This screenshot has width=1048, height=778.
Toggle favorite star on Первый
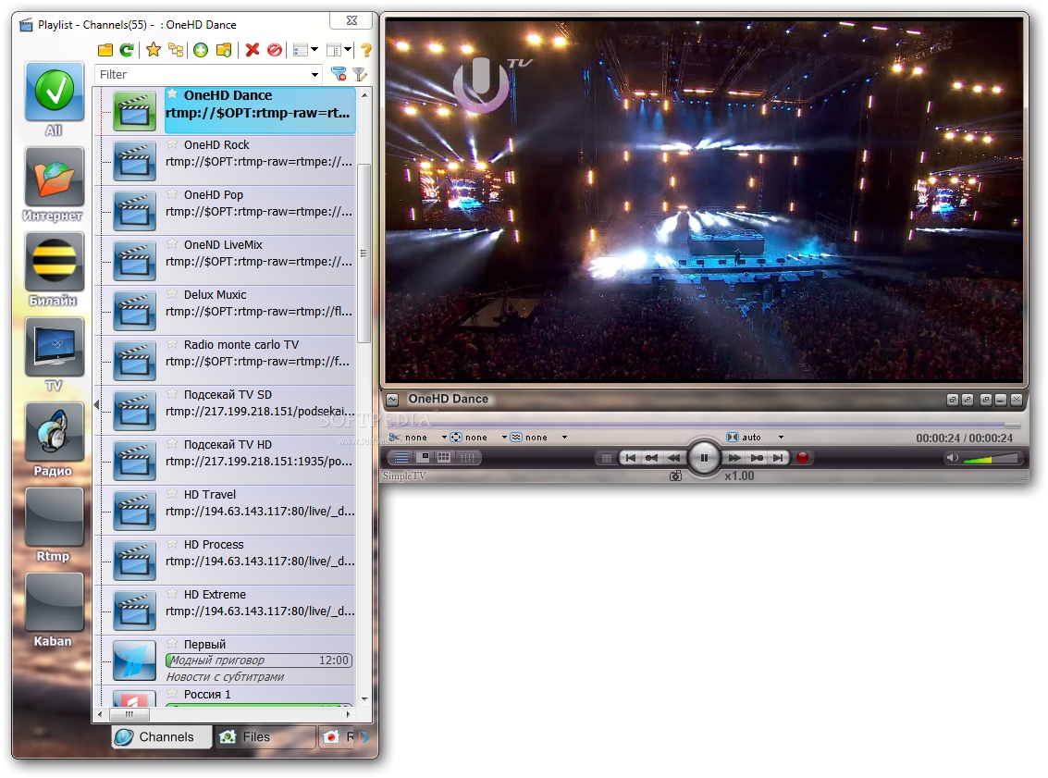(172, 644)
